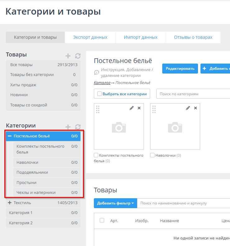Click pencil edit icon on Комплекты постельного белья card
Screen dimensions: 230x246
[x=131, y=108]
